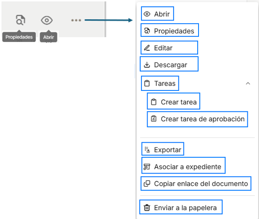Click the copy icon beside Copiar enlace
Viewport: 259px width, 219px height.
(x=147, y=183)
